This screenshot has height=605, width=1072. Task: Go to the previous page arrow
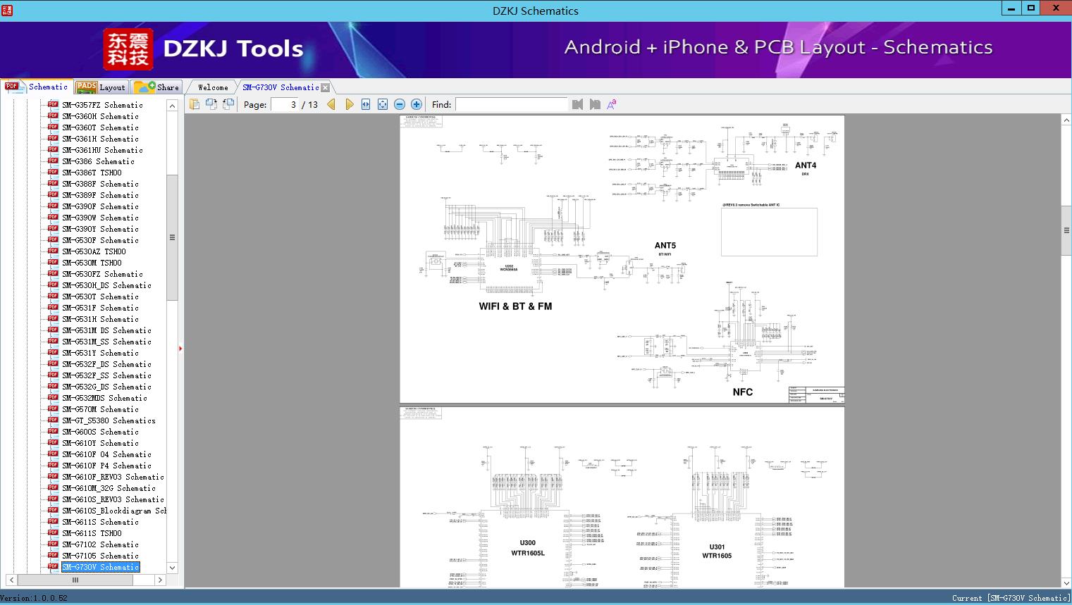point(332,104)
